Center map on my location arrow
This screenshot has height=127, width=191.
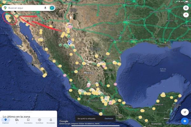pos(185,112)
